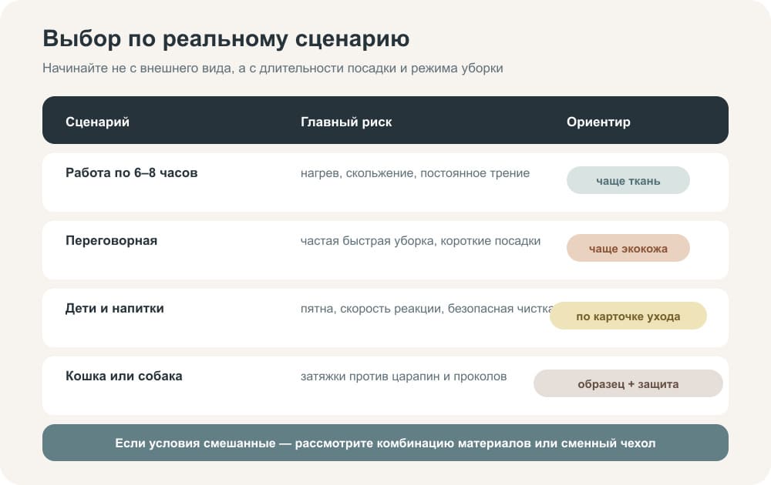Click the text "частая быстрая уборка, короткие посадки"
This screenshot has height=485, width=771.
[420, 241]
